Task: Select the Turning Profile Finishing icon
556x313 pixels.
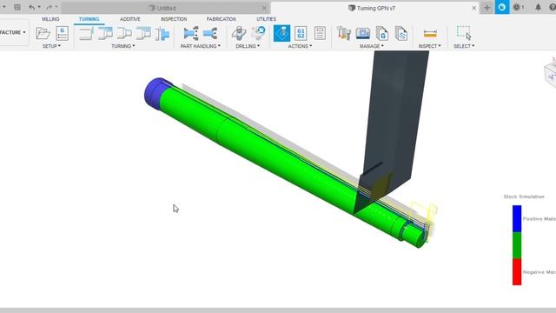Action: tap(124, 34)
